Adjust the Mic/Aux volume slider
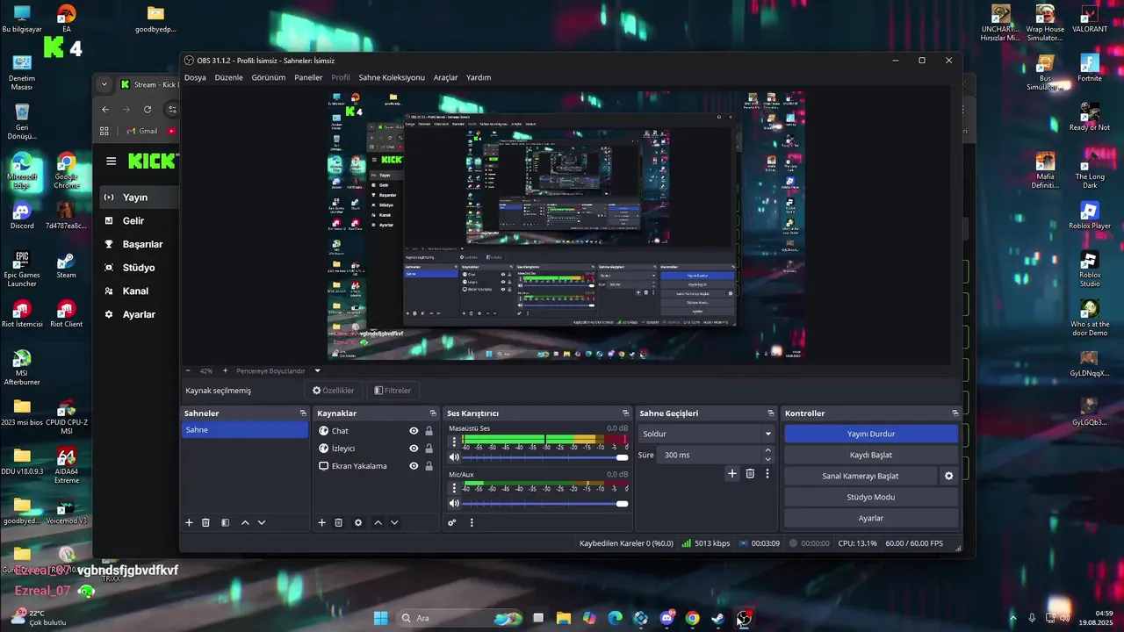 click(544, 503)
